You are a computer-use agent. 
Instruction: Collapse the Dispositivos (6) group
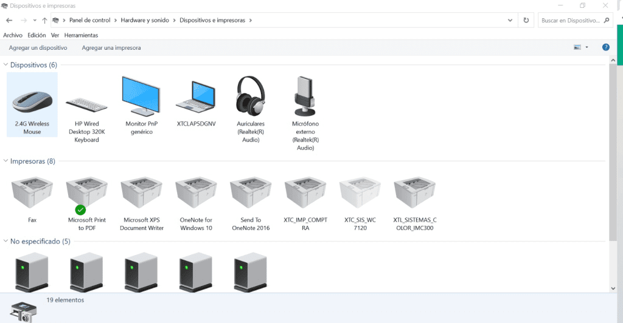pos(5,64)
